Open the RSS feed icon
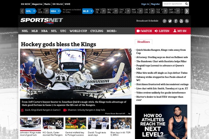Viewport: 209px width, 139px height. tap(187, 21)
